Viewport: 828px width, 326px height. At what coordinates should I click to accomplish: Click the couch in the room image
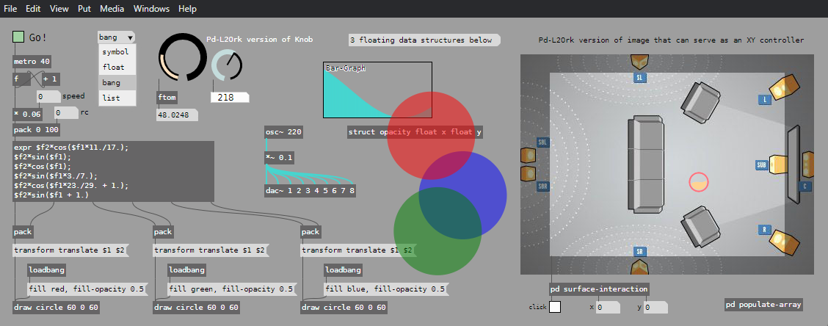(646, 164)
